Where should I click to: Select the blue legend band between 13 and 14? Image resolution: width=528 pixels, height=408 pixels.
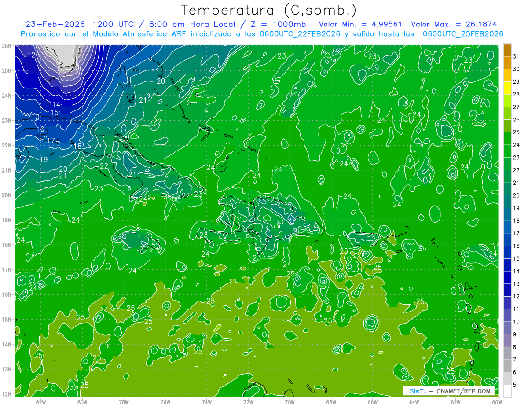(507, 277)
